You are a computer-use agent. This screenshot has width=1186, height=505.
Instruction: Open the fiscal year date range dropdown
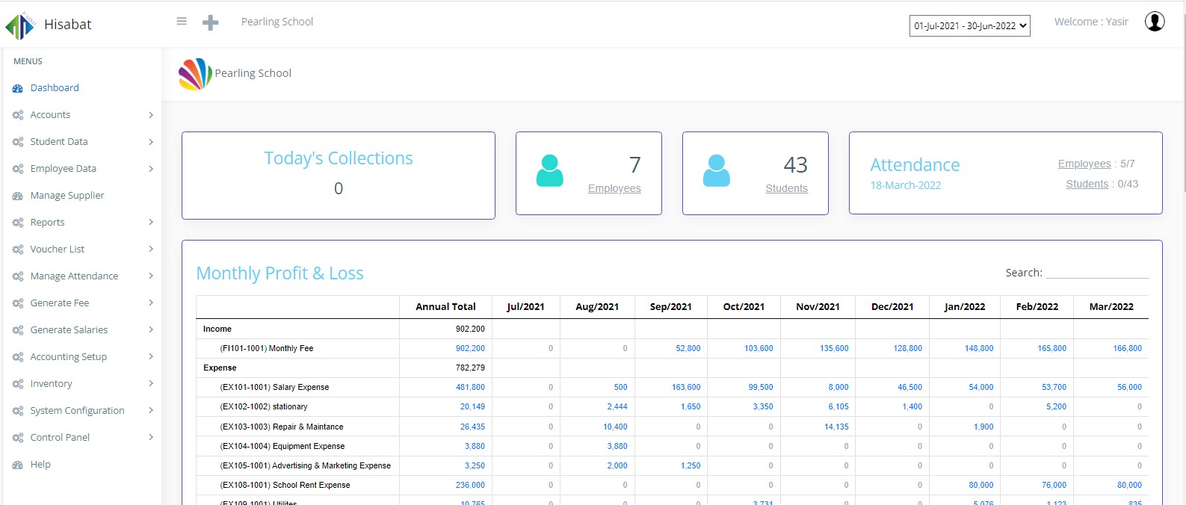969,25
